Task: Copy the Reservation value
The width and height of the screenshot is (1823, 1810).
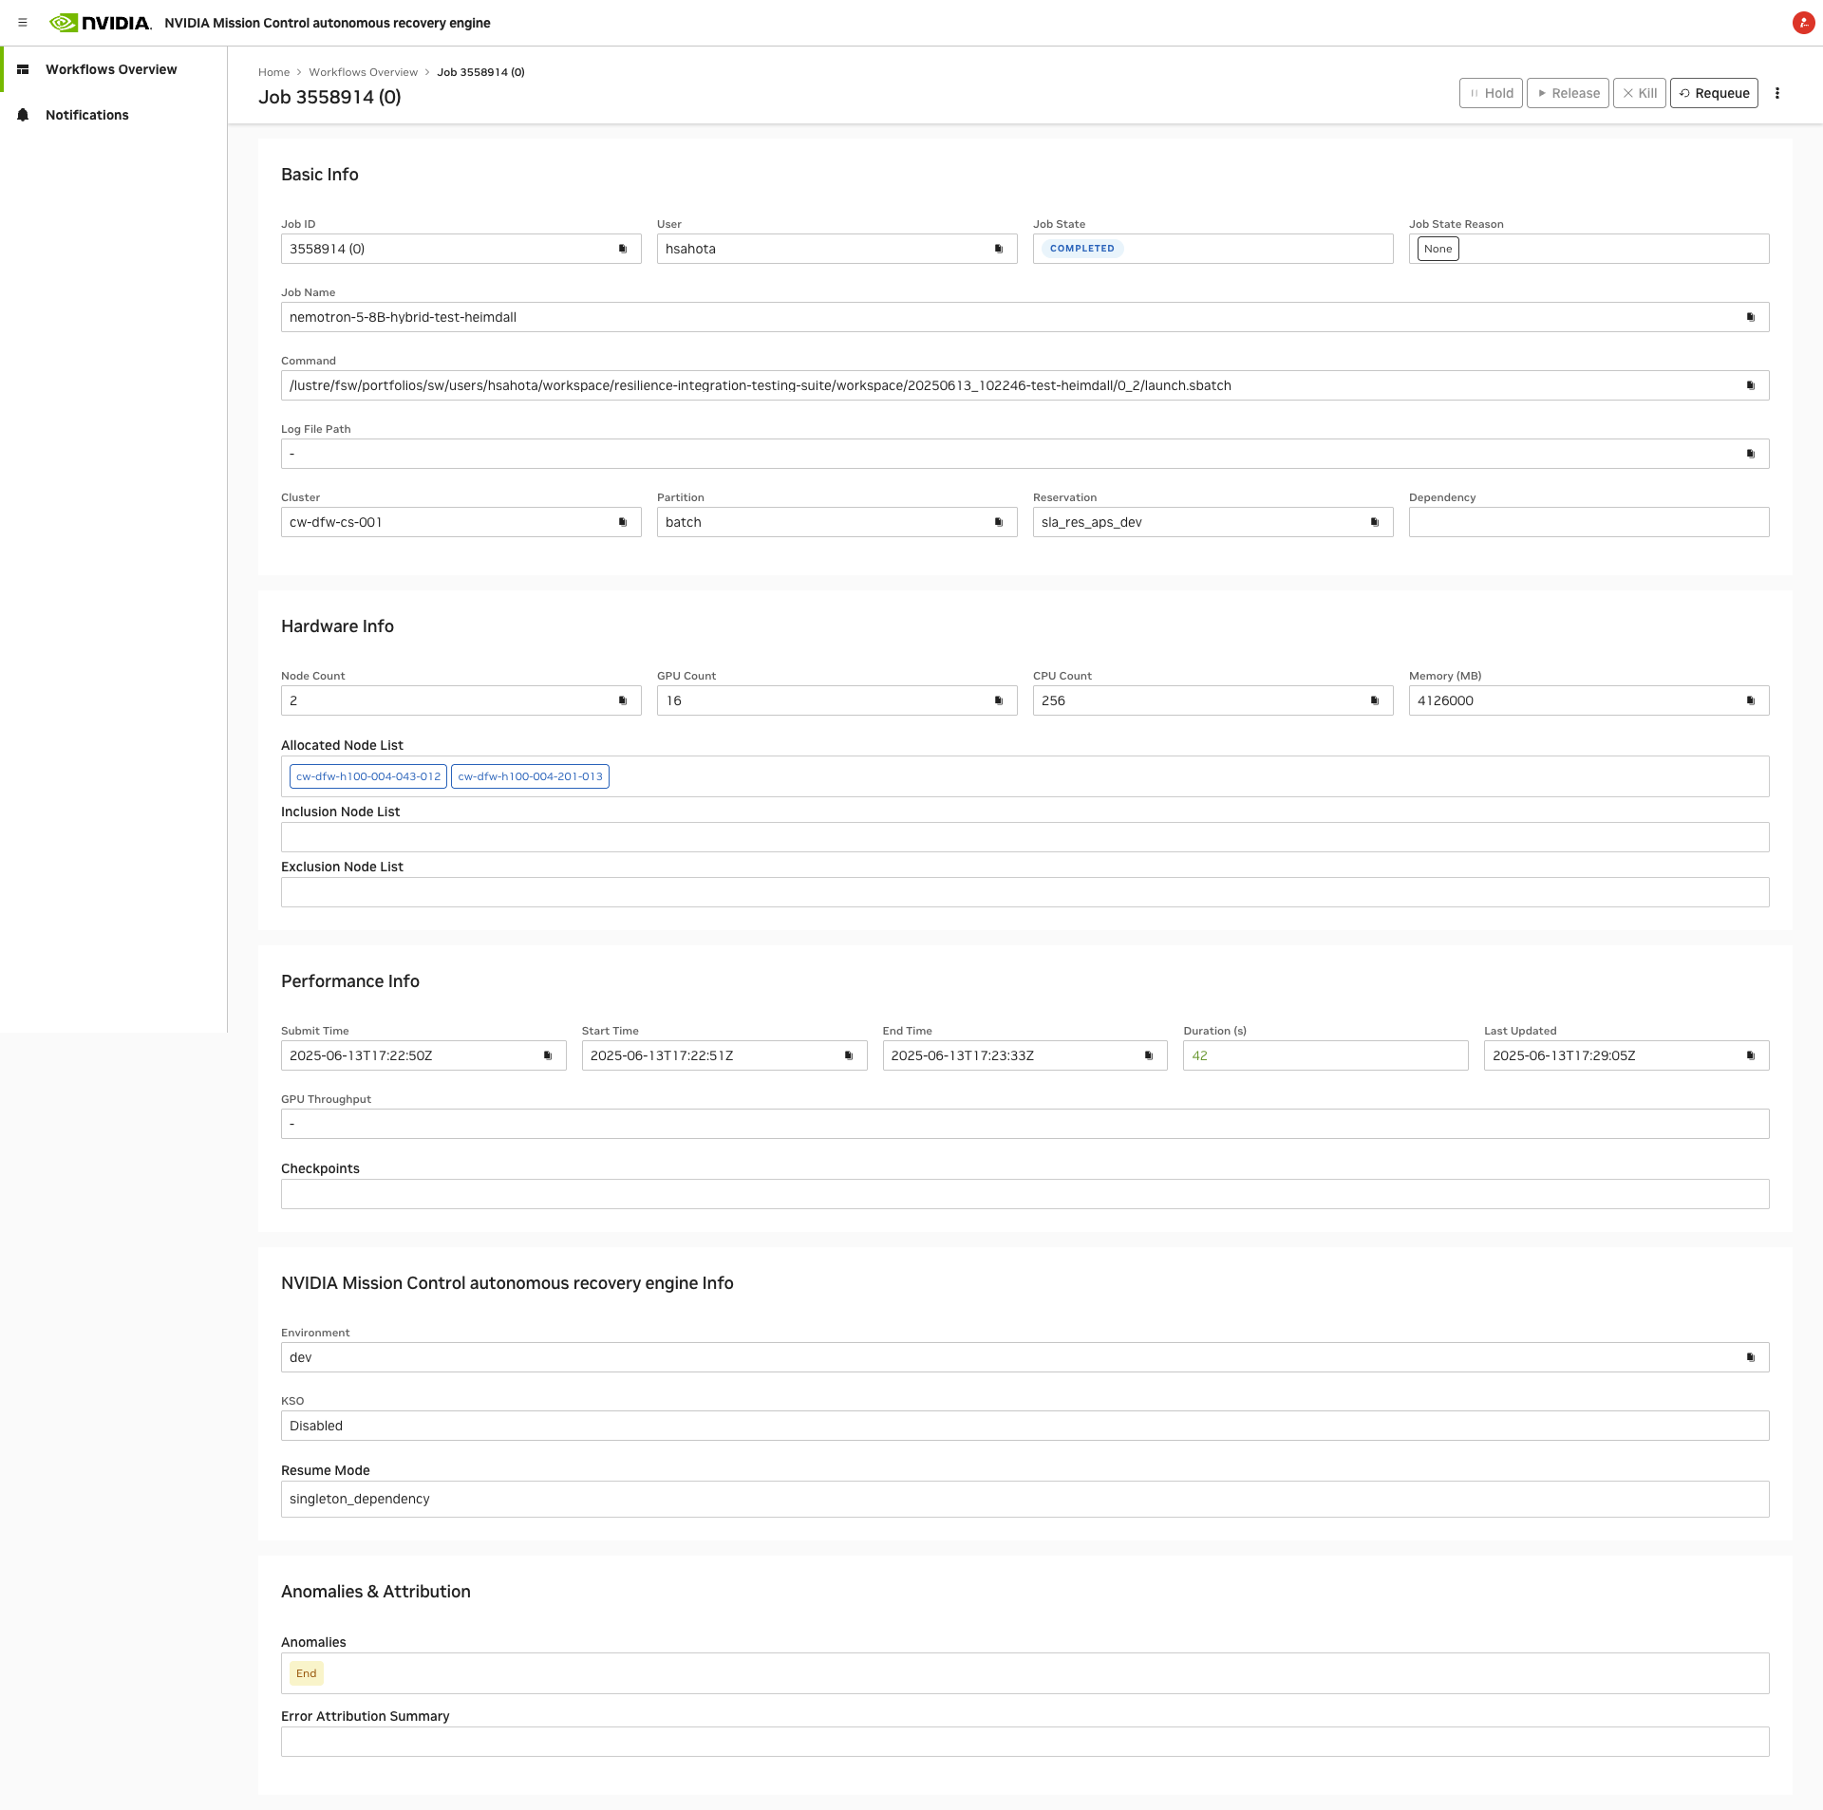Action: pyautogui.click(x=1375, y=522)
